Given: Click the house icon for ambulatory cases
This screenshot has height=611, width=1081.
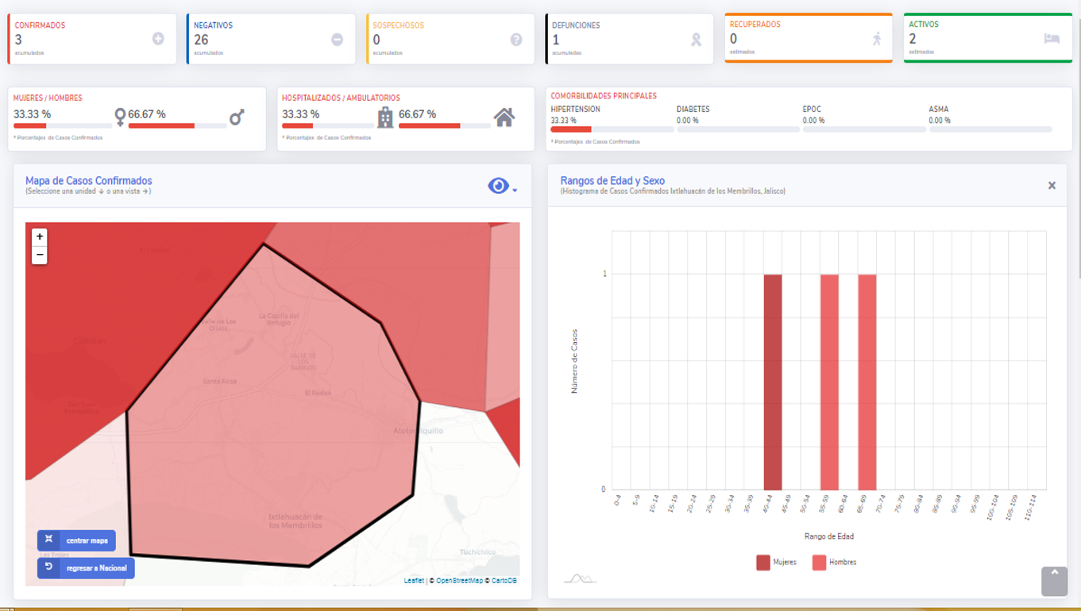Looking at the screenshot, I should 504,117.
